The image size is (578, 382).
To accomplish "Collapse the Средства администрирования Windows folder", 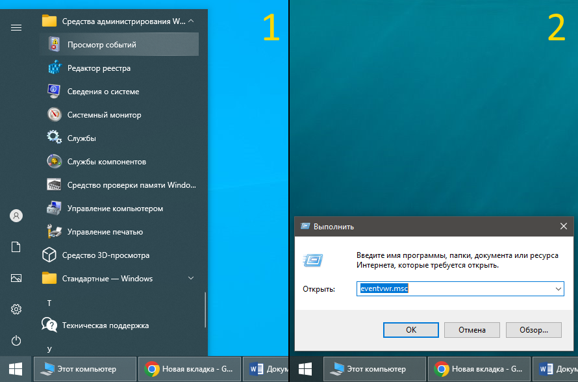I will point(191,21).
